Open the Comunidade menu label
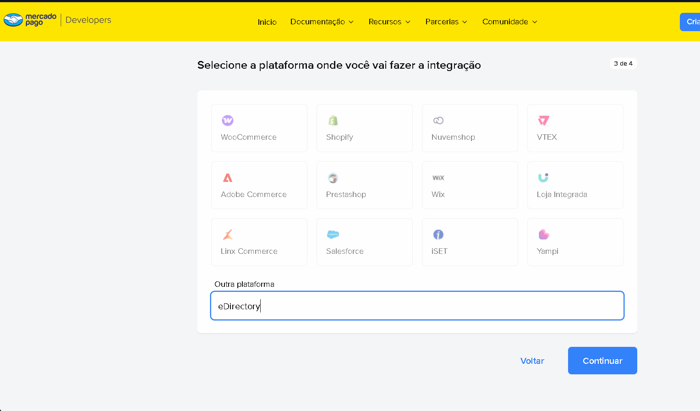Screen dimensions: 700x411 pos(505,22)
